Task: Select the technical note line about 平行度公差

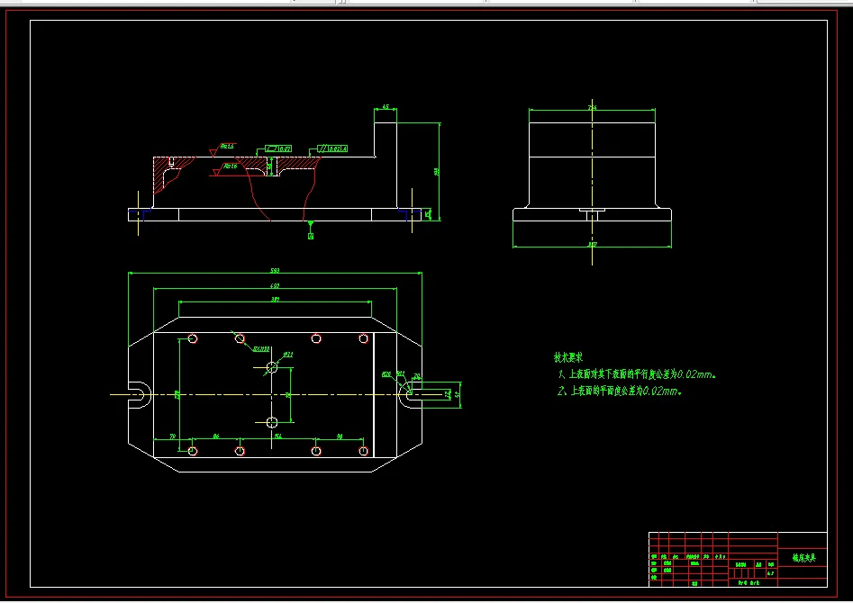Action: point(637,374)
